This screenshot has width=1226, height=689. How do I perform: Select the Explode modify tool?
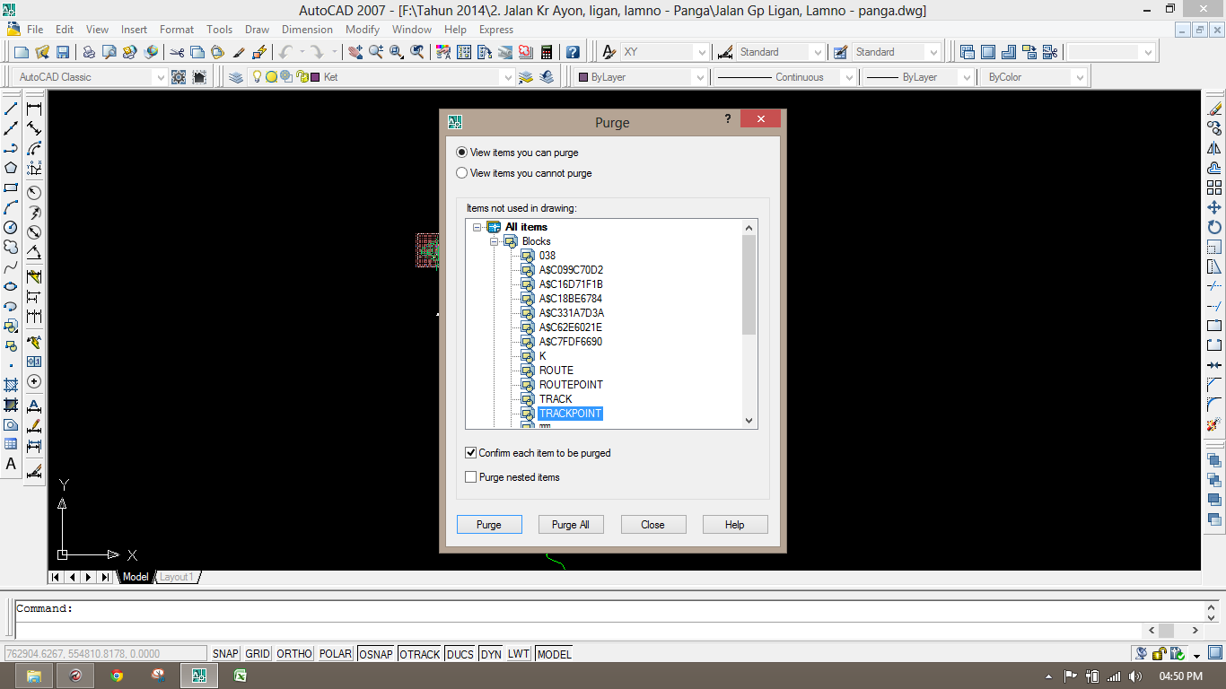tap(1214, 424)
